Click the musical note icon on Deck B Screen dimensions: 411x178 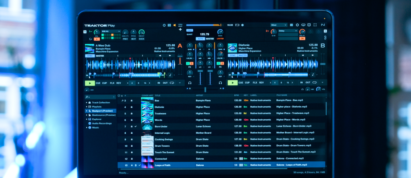click(x=313, y=75)
